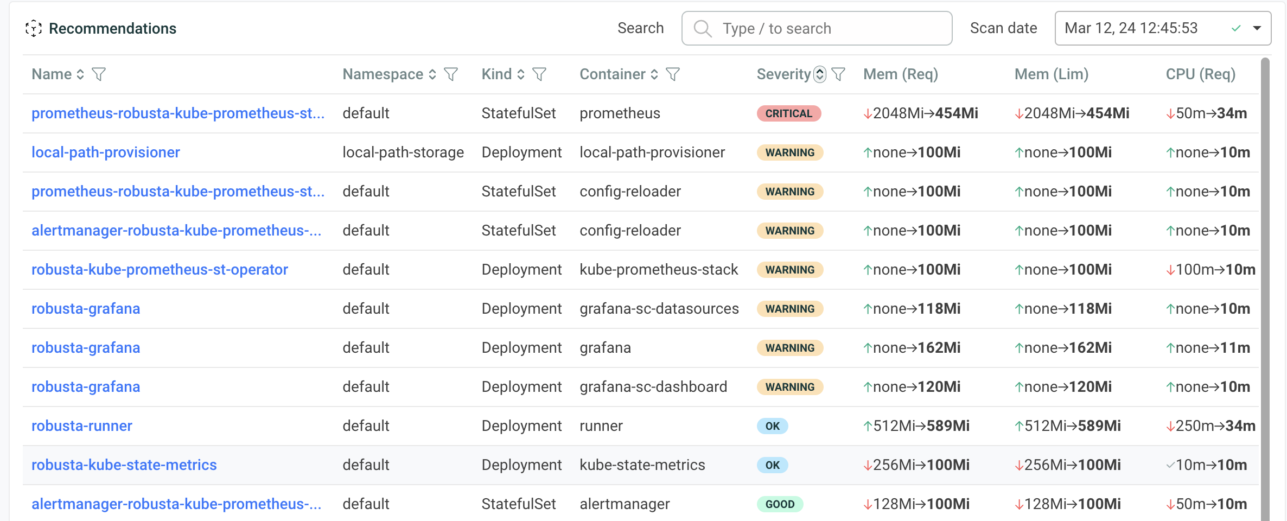Viewport: 1287px width, 521px height.
Task: Sort by Container column arrows
Action: pyautogui.click(x=654, y=74)
